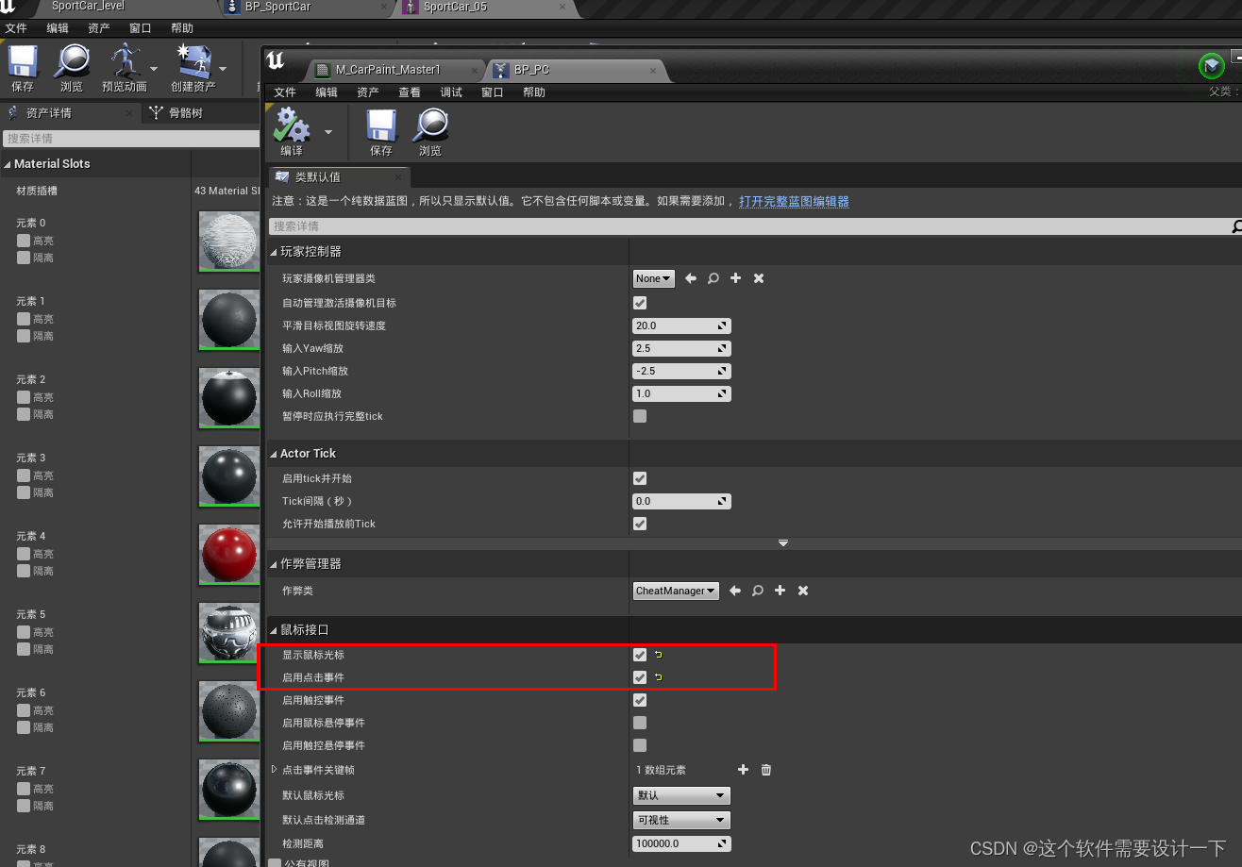Screen dimensions: 1242x867
Task: Use the selected asset arrow for the 作弊类 row
Action: click(735, 591)
